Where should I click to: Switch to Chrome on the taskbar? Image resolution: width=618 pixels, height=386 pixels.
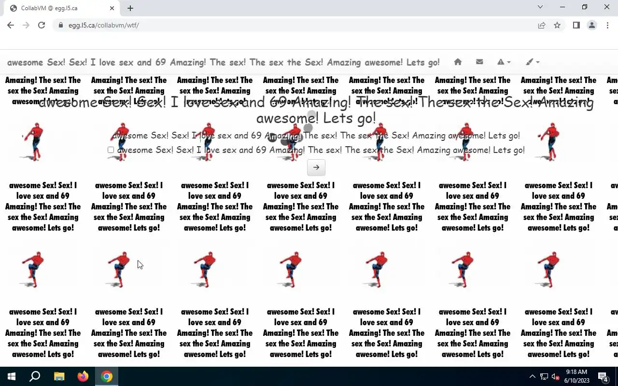coord(107,376)
